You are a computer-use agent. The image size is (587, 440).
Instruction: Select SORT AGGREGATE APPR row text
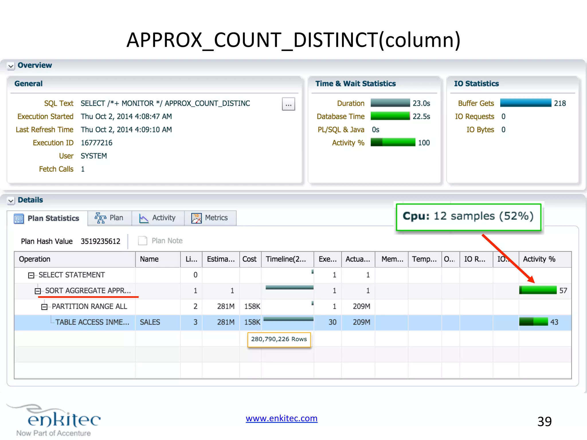[88, 291]
